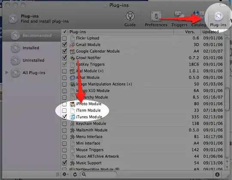Expand the All Plug-ins disclosure triangle
The height and width of the screenshot is (180, 232).
[x=6, y=72]
